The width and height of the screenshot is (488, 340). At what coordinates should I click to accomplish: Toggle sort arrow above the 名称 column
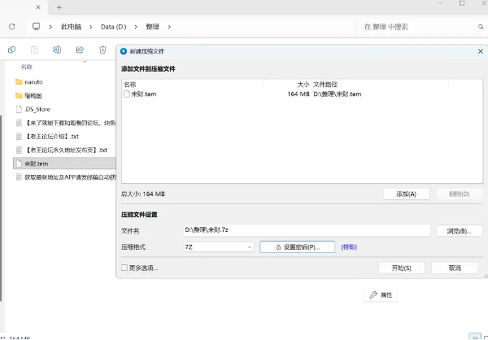85,62
